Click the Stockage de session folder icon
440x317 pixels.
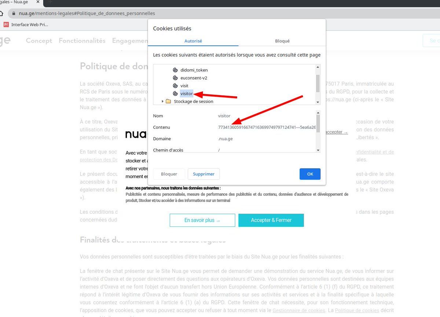click(x=168, y=102)
